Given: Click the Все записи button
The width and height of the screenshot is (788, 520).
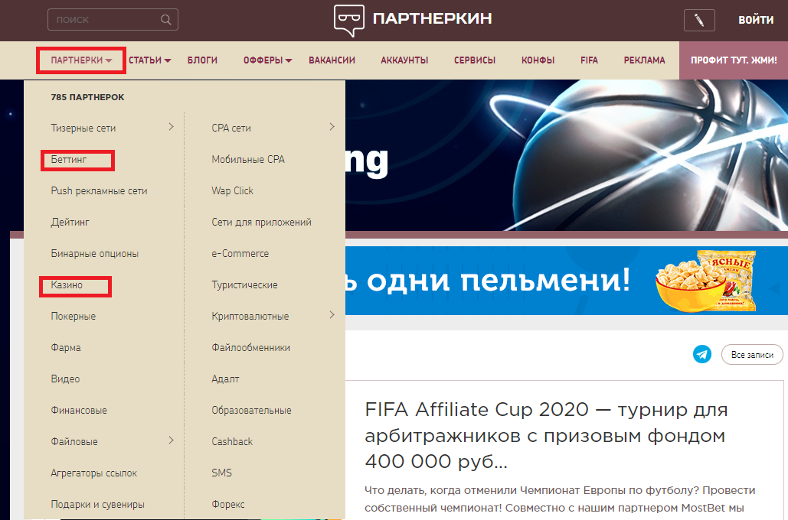Looking at the screenshot, I should click(752, 354).
